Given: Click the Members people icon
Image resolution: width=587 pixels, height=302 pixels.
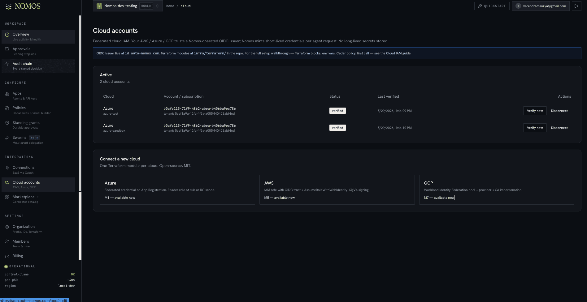Looking at the screenshot, I should 7,241.
